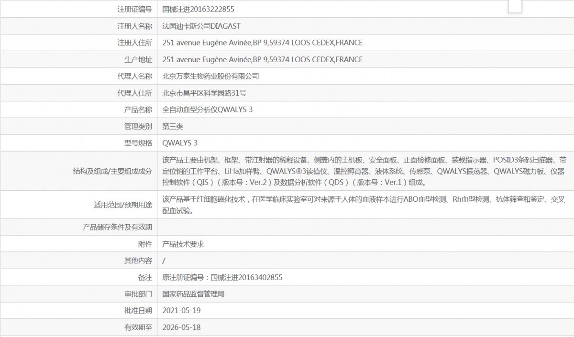Select the 生产地址 address value
This screenshot has width=574, height=337.
point(263,59)
